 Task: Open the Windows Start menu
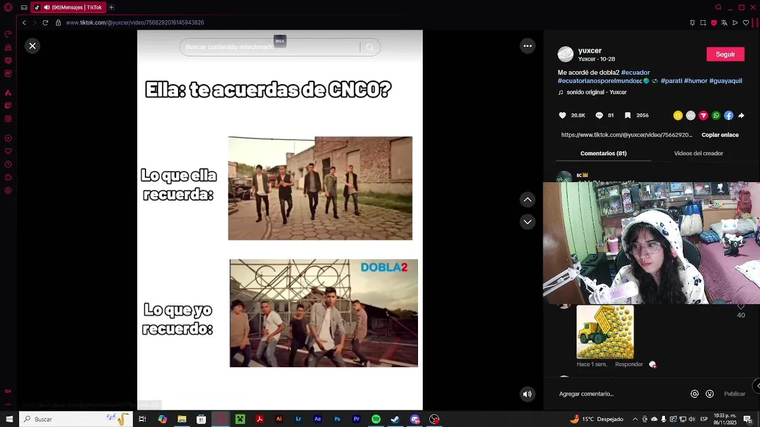pos(9,419)
